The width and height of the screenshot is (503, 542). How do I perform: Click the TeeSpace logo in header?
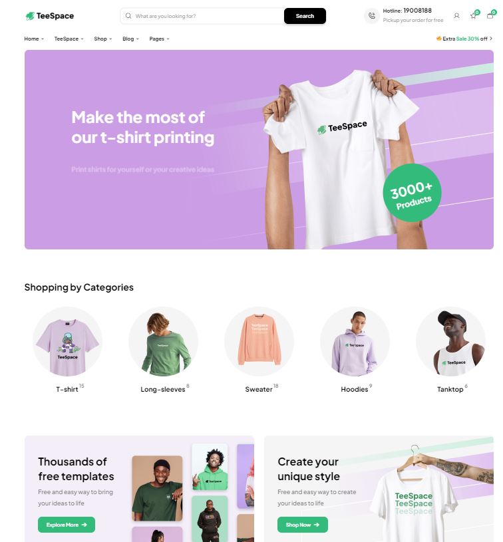click(50, 16)
